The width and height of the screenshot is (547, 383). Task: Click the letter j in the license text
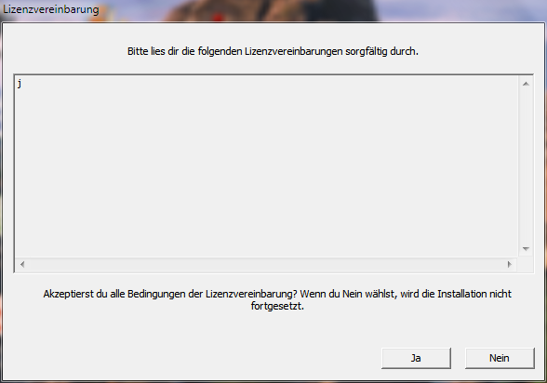(x=20, y=84)
